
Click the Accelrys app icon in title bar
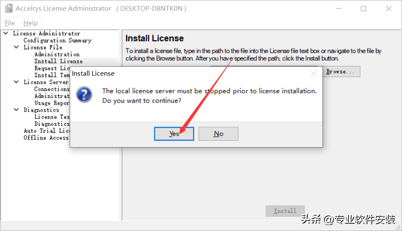pyautogui.click(x=9, y=9)
